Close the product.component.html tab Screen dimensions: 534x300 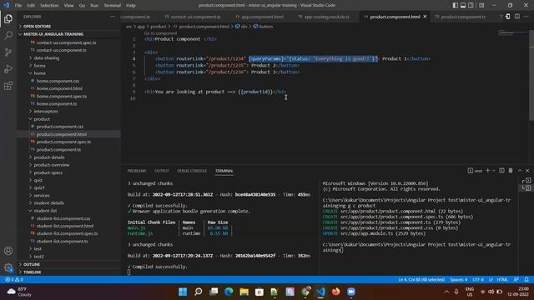pos(425,17)
